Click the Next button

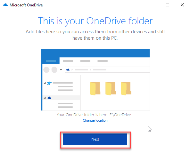tap(95, 139)
